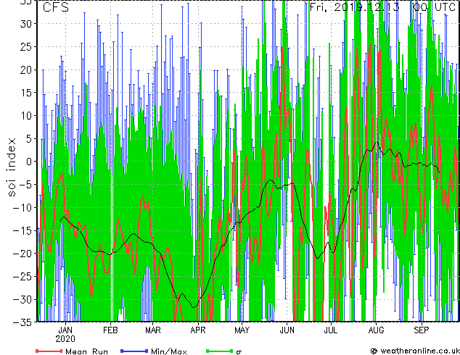This screenshot has width=460, height=355.
Task: Click the JUN month label
Action: click(287, 330)
